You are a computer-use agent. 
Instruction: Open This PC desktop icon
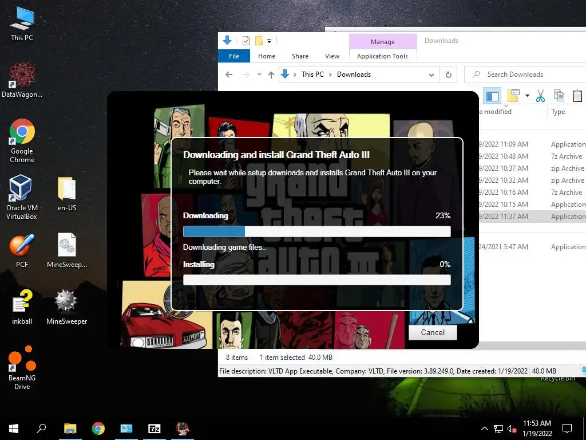point(22,23)
